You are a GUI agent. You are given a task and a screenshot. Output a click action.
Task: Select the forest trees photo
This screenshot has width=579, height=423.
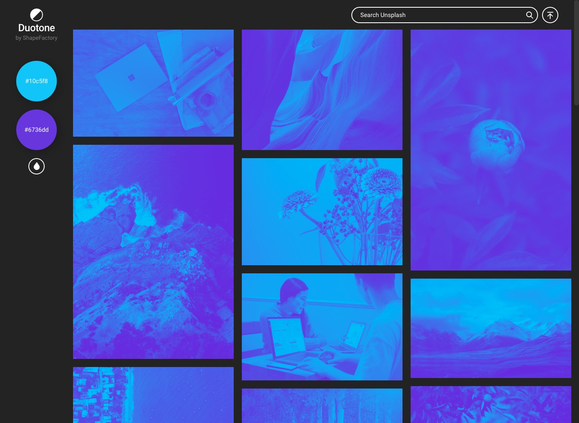[322, 406]
